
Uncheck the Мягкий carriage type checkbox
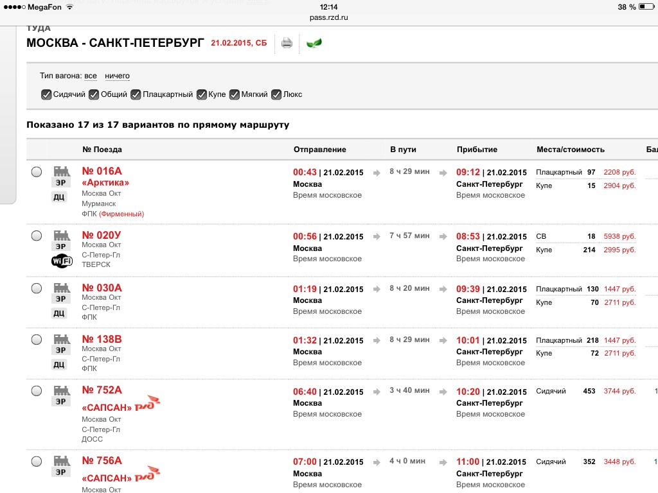coord(234,95)
